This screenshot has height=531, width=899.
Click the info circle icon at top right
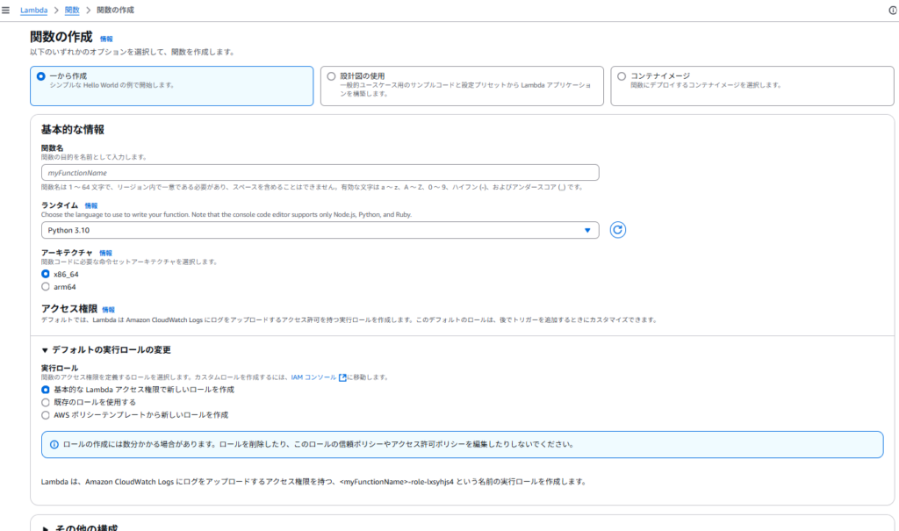[892, 10]
